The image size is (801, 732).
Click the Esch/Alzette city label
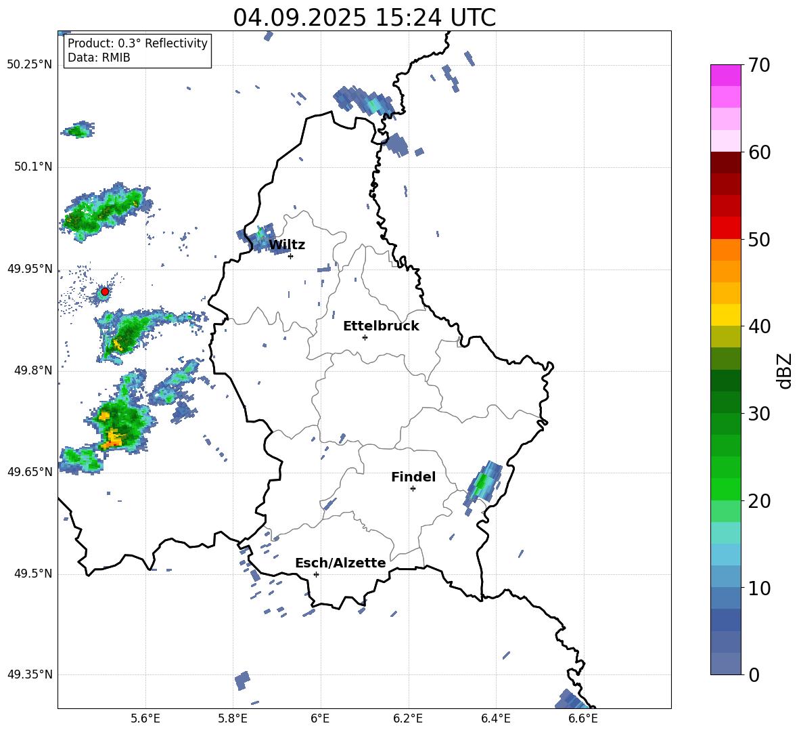(x=340, y=563)
